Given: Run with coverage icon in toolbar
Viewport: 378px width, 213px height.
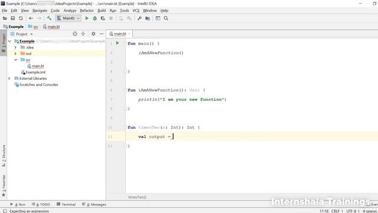Looking at the screenshot, I should (103, 18).
